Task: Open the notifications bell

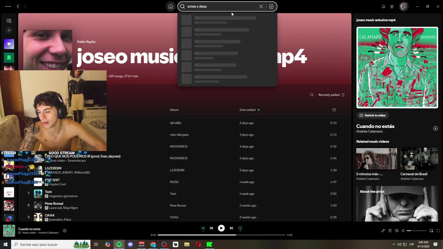Action: [383, 6]
